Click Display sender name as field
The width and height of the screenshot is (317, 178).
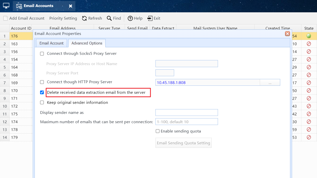[187, 112]
